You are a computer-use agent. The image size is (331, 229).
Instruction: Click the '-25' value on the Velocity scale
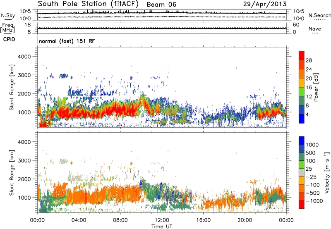point(312,177)
